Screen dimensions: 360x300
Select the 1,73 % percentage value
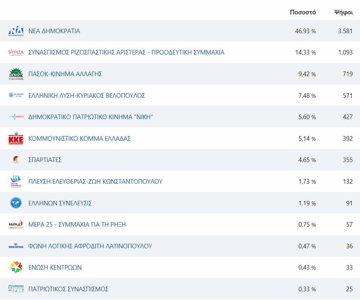(x=307, y=181)
